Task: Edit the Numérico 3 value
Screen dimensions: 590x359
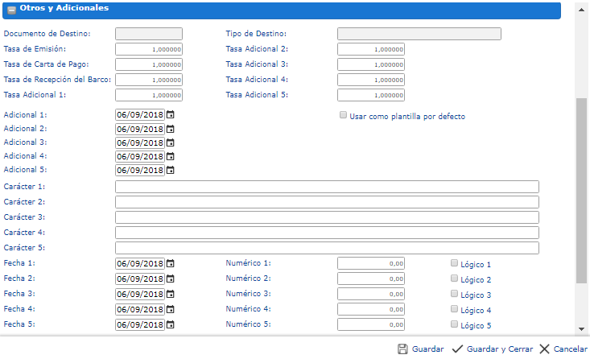Action: pos(371,294)
